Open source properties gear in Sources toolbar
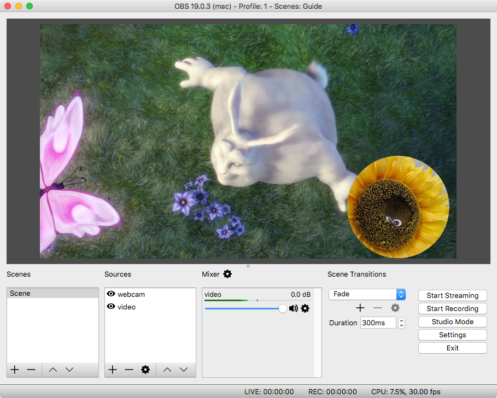The width and height of the screenshot is (497, 398). [145, 370]
